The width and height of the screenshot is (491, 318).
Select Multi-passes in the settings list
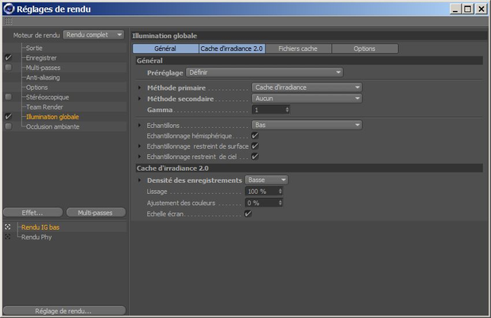43,68
